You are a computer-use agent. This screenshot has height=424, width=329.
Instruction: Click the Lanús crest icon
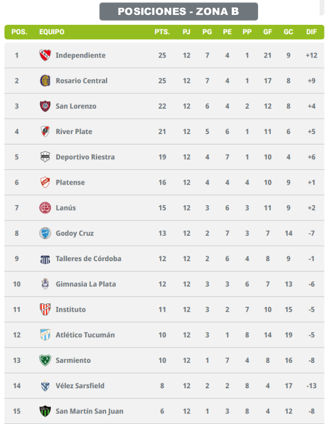coord(45,208)
